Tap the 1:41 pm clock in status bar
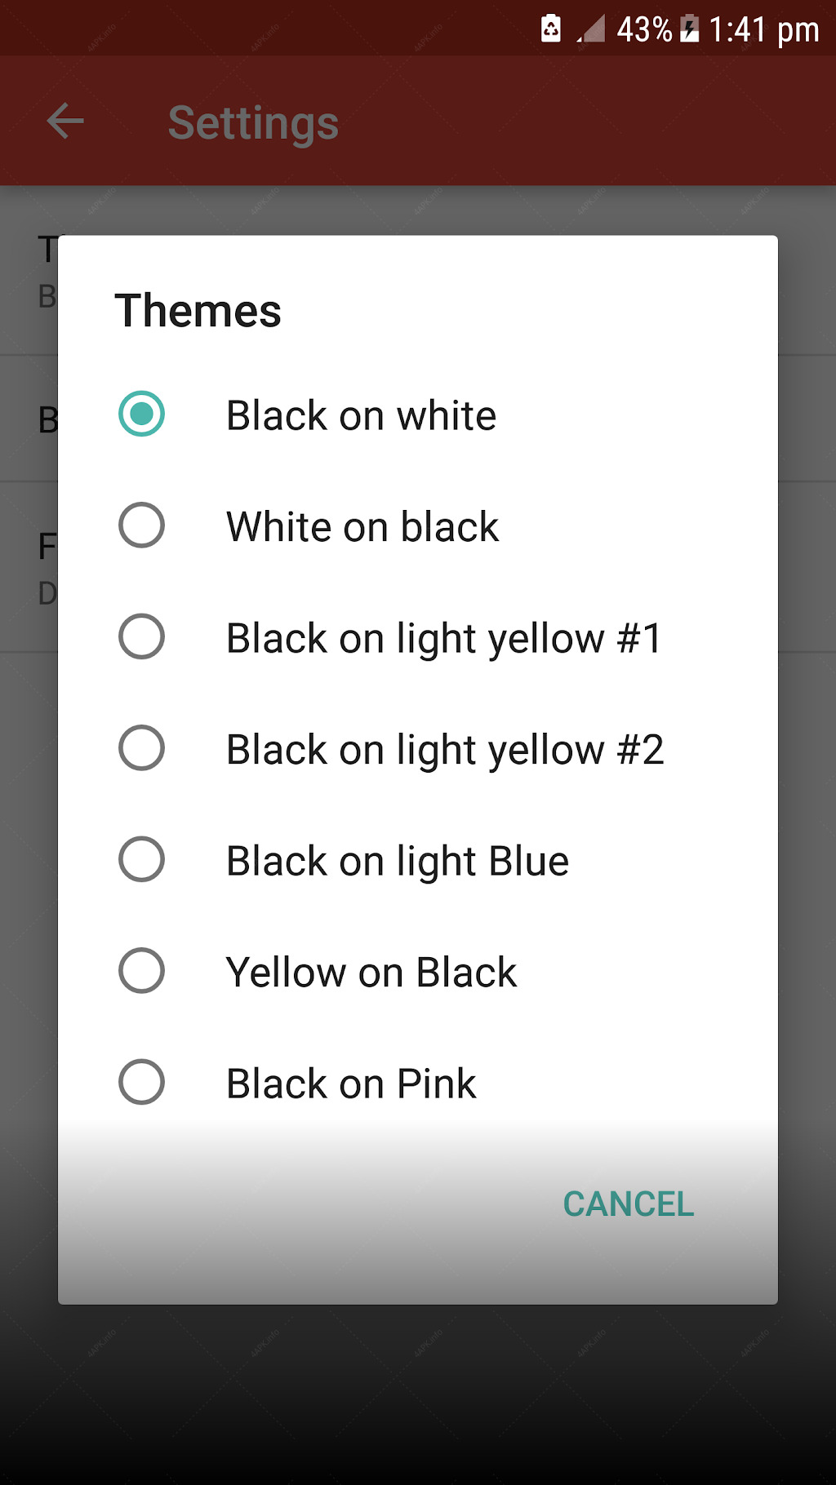Image resolution: width=836 pixels, height=1485 pixels. 763,30
